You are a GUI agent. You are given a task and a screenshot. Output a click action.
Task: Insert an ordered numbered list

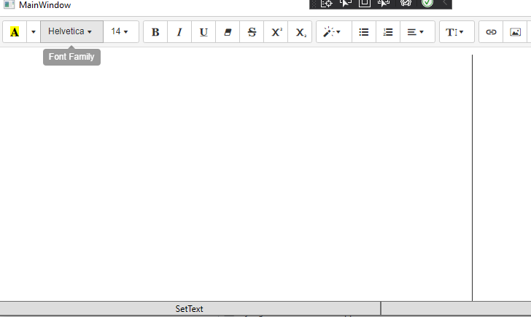388,32
